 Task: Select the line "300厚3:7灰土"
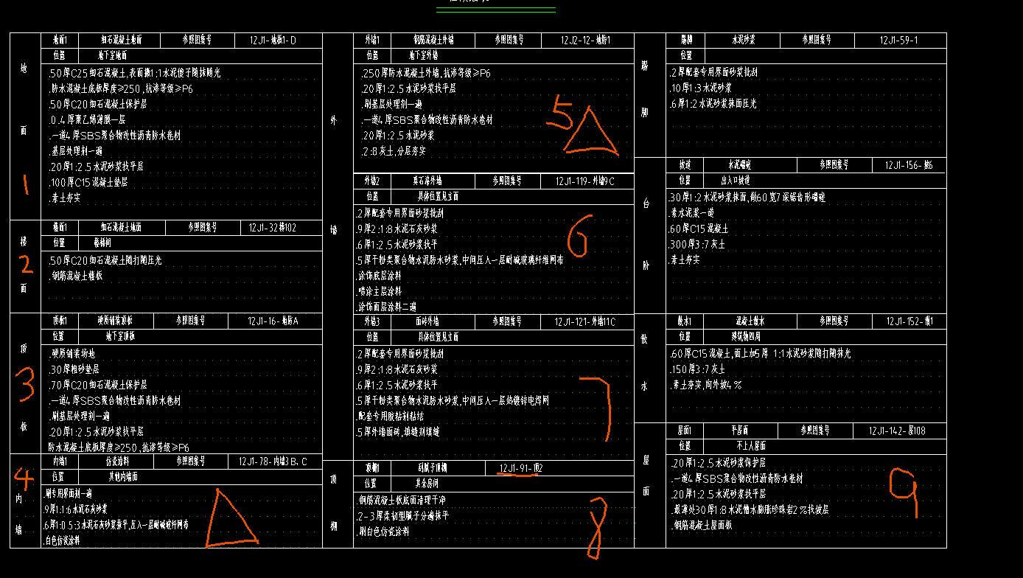[697, 245]
